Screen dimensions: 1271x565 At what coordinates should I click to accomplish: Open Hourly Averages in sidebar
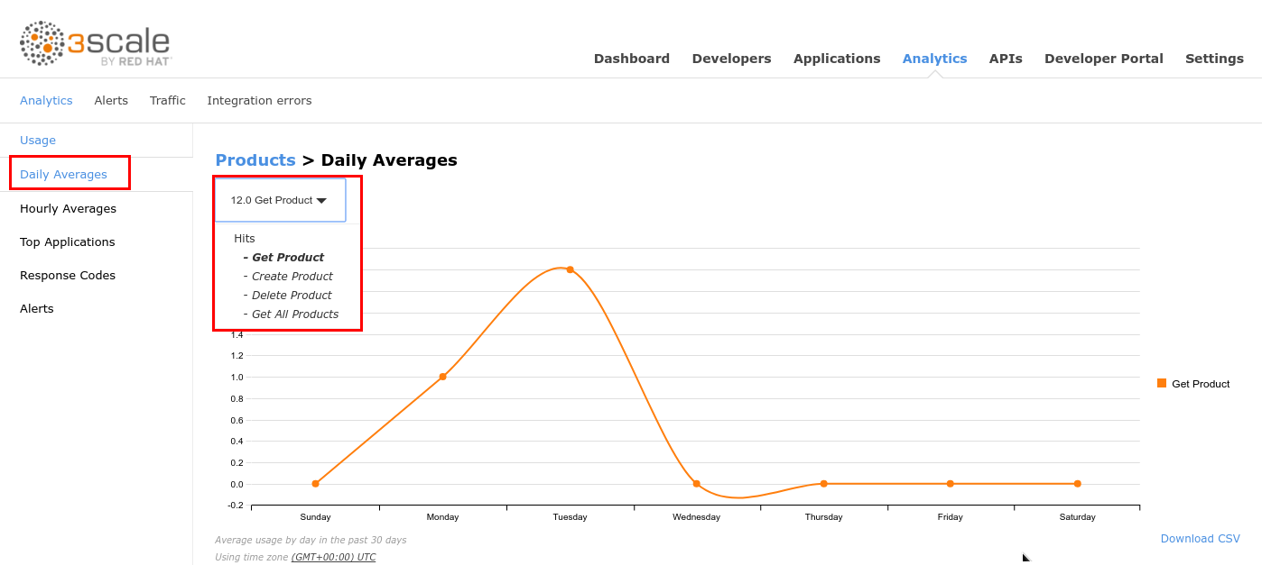point(68,209)
